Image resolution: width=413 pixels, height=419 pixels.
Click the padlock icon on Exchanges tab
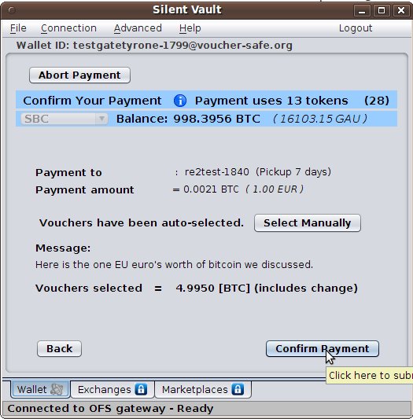tap(141, 389)
